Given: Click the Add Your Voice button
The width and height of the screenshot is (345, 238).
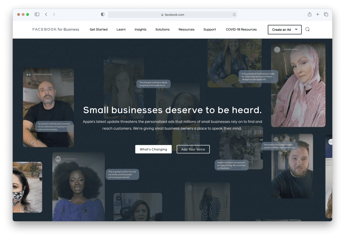Looking at the screenshot, I should coord(193,149).
